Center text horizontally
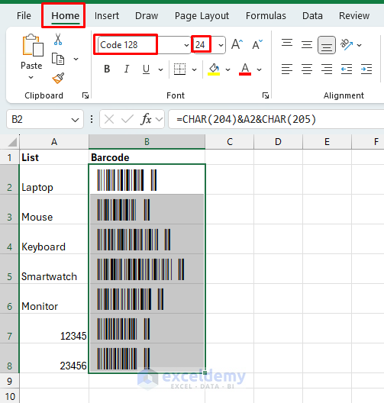Viewport: 384px width, 403px height. coord(307,69)
